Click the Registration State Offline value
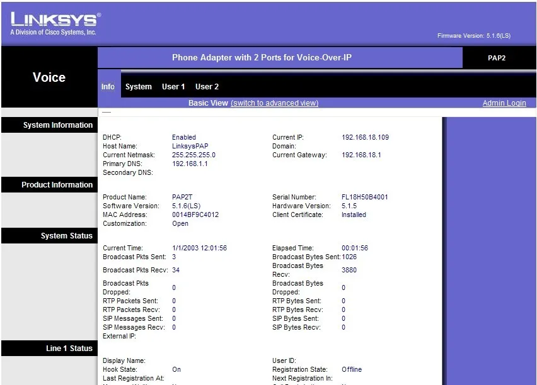The width and height of the screenshot is (537, 385). 352,369
